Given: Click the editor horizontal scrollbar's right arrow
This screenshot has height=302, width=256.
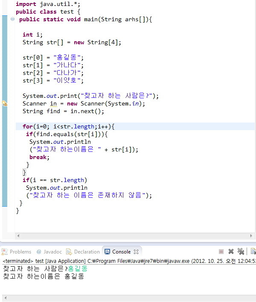Looking at the screenshot, I should point(251,236).
